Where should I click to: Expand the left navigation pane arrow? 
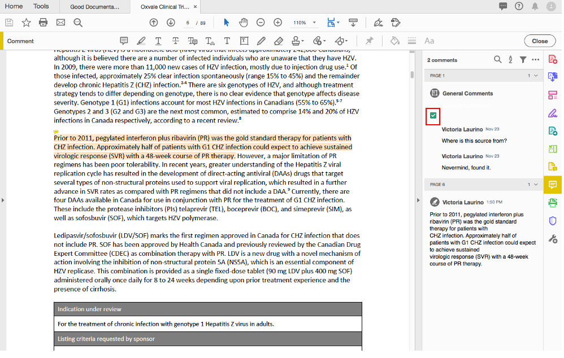coord(3,200)
